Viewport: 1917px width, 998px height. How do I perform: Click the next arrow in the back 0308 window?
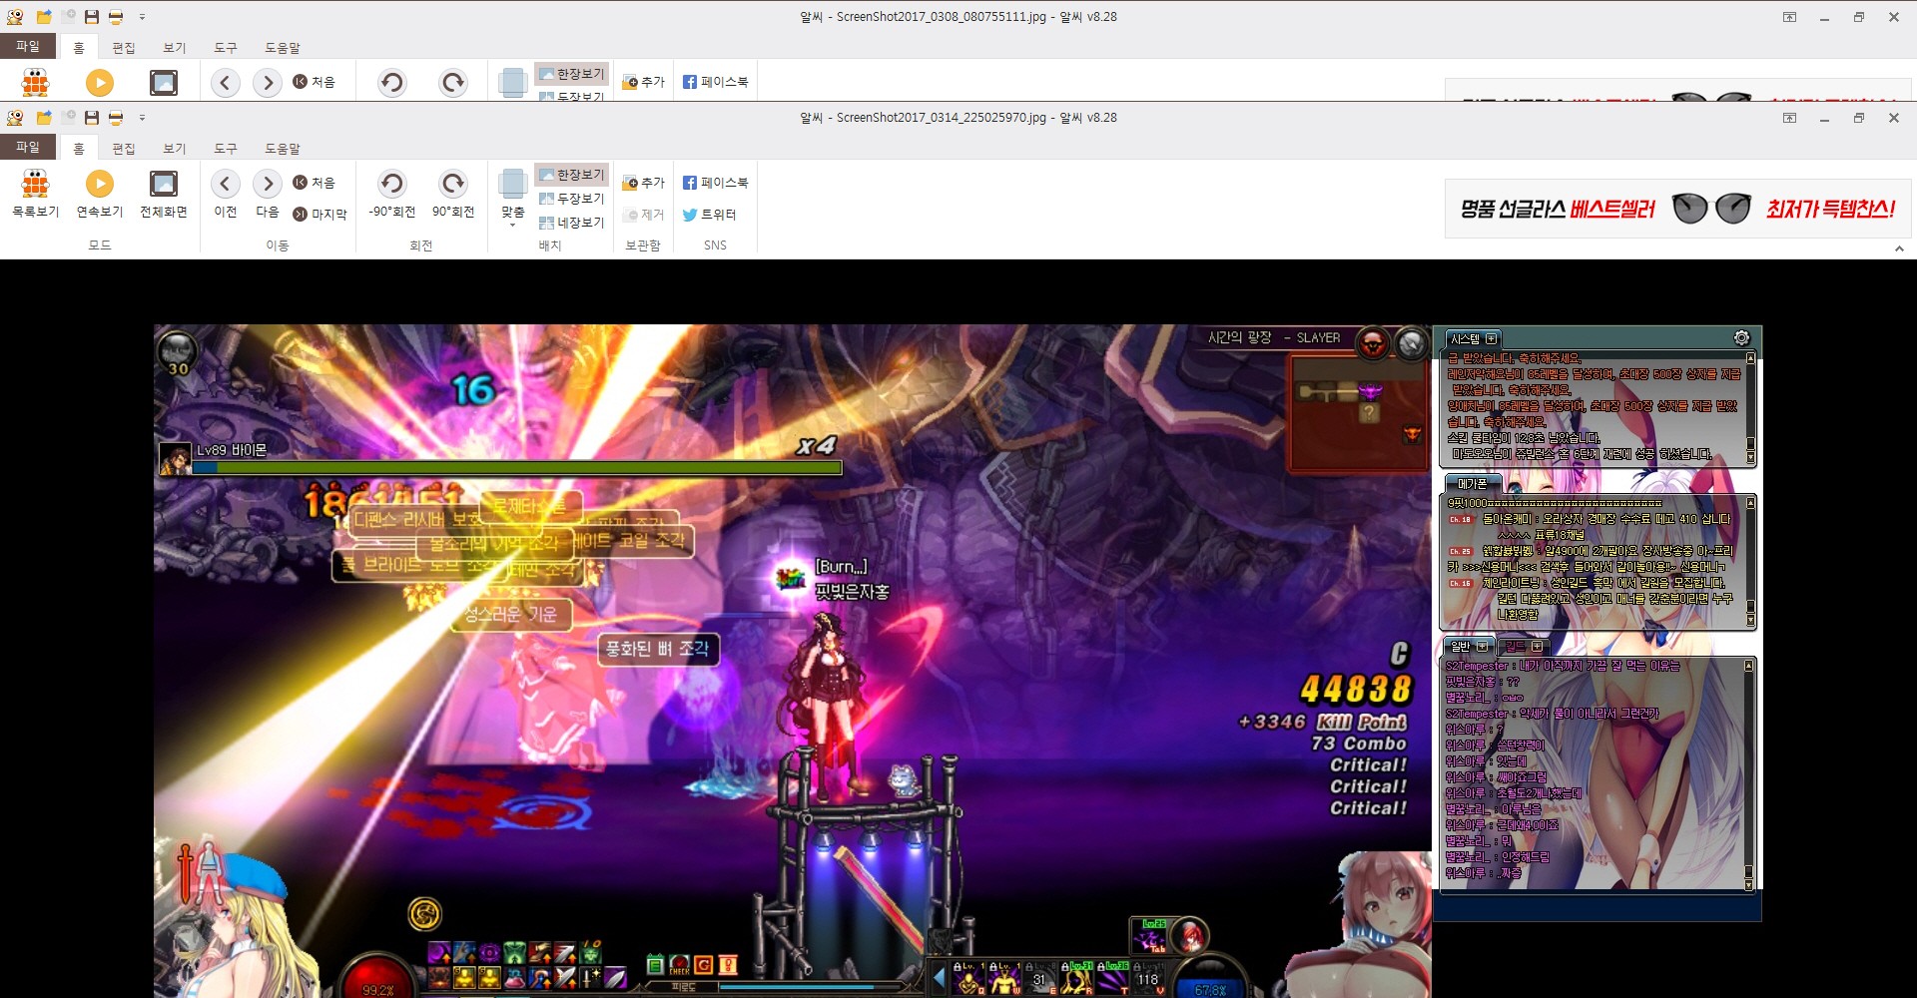267,83
